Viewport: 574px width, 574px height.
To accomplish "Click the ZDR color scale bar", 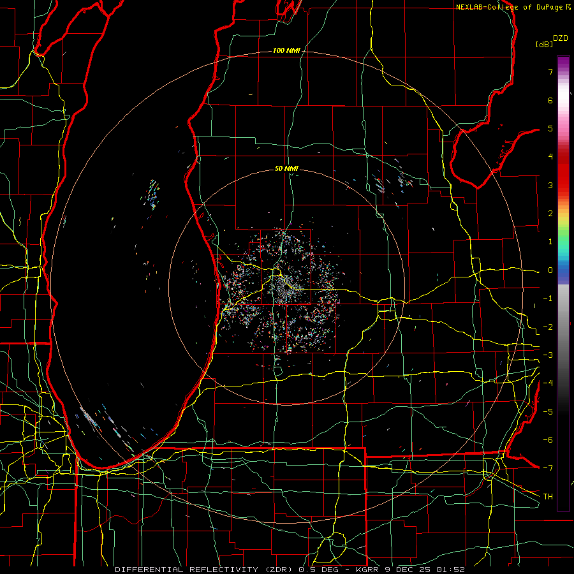I will [563, 283].
